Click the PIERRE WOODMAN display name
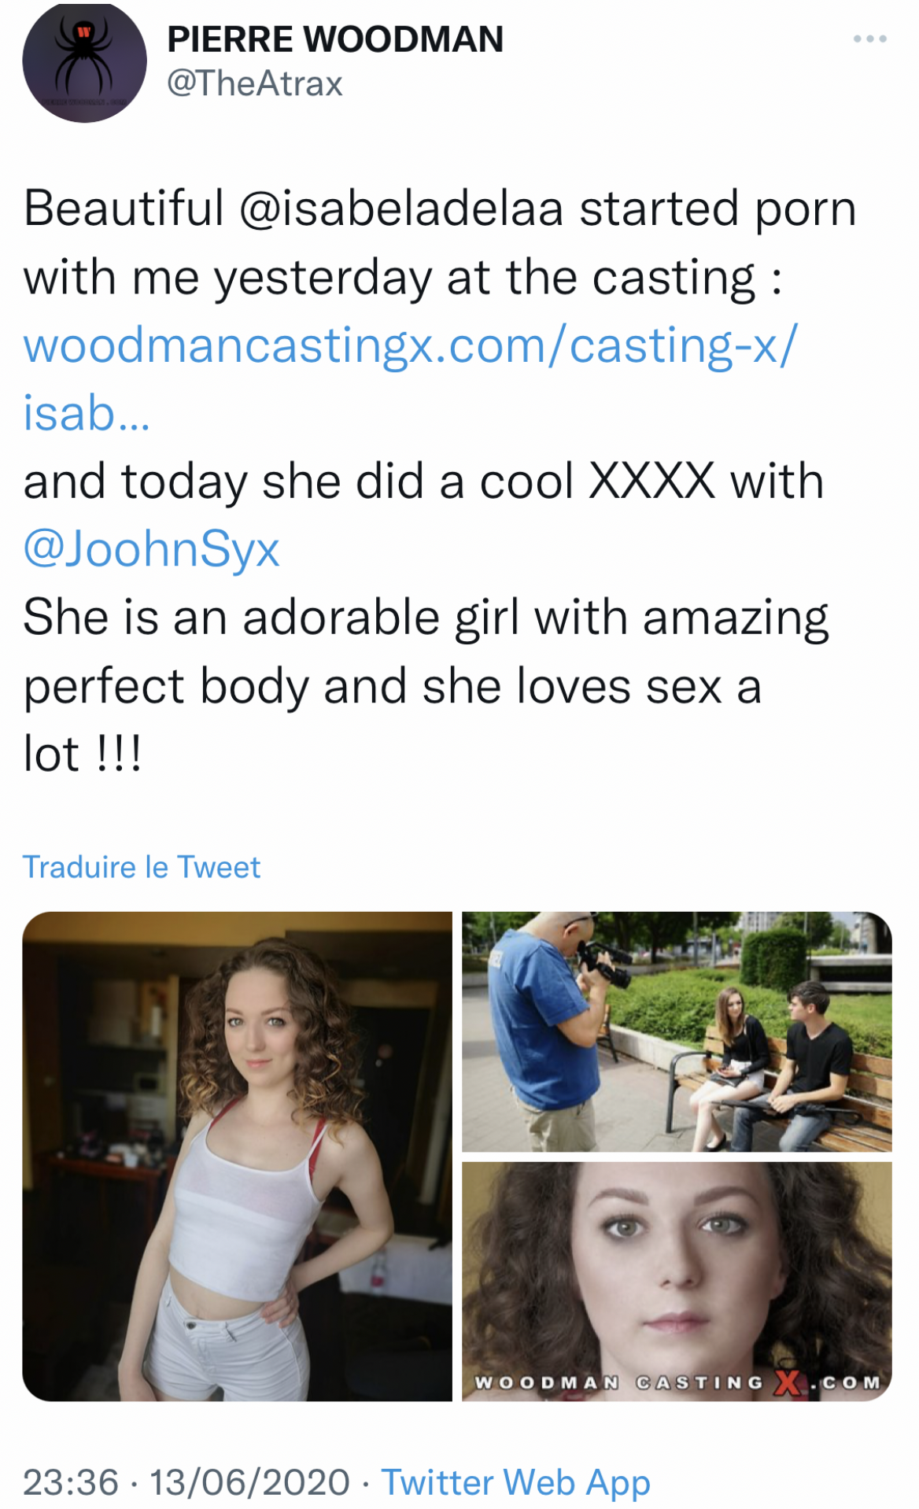The width and height of the screenshot is (919, 1509). [335, 39]
